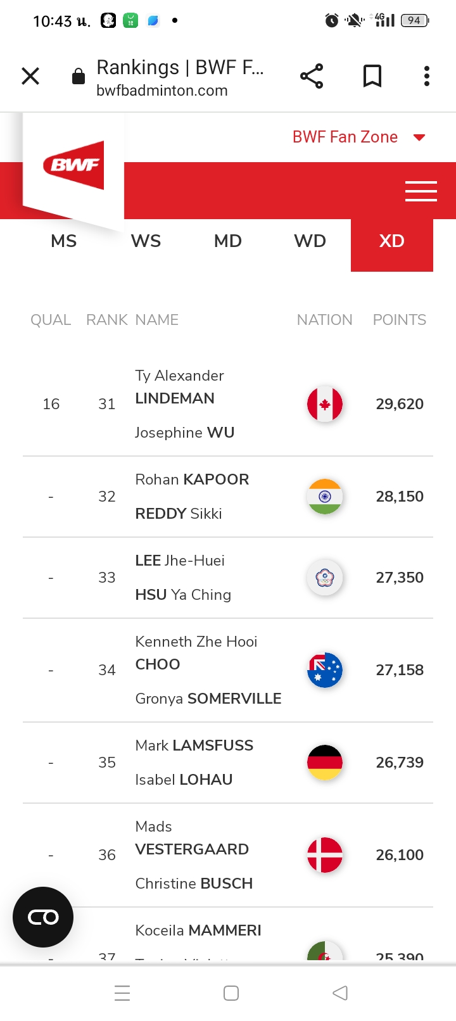Click the red arrow next to Fan Zone
Image resolution: width=456 pixels, height=1021 pixels.
pyautogui.click(x=419, y=137)
